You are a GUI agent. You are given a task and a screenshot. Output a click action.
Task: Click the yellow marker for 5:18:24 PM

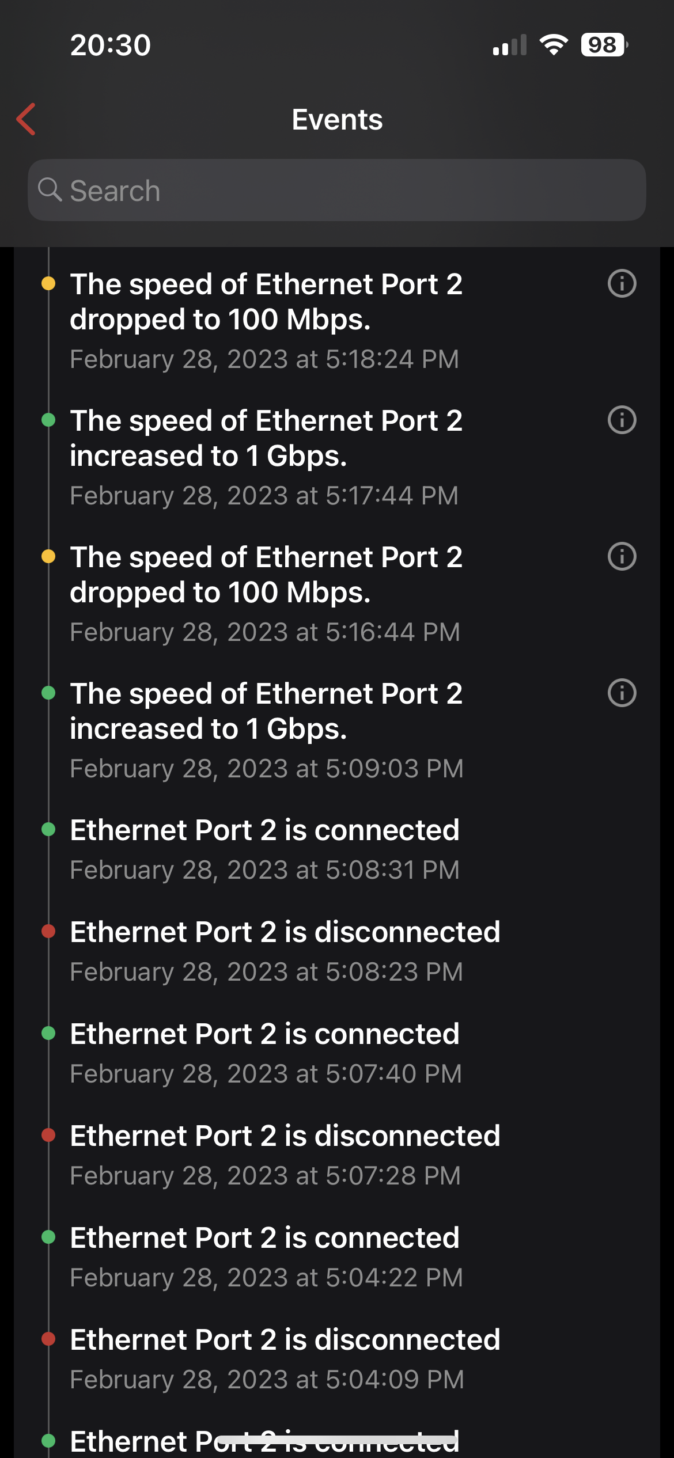click(48, 283)
